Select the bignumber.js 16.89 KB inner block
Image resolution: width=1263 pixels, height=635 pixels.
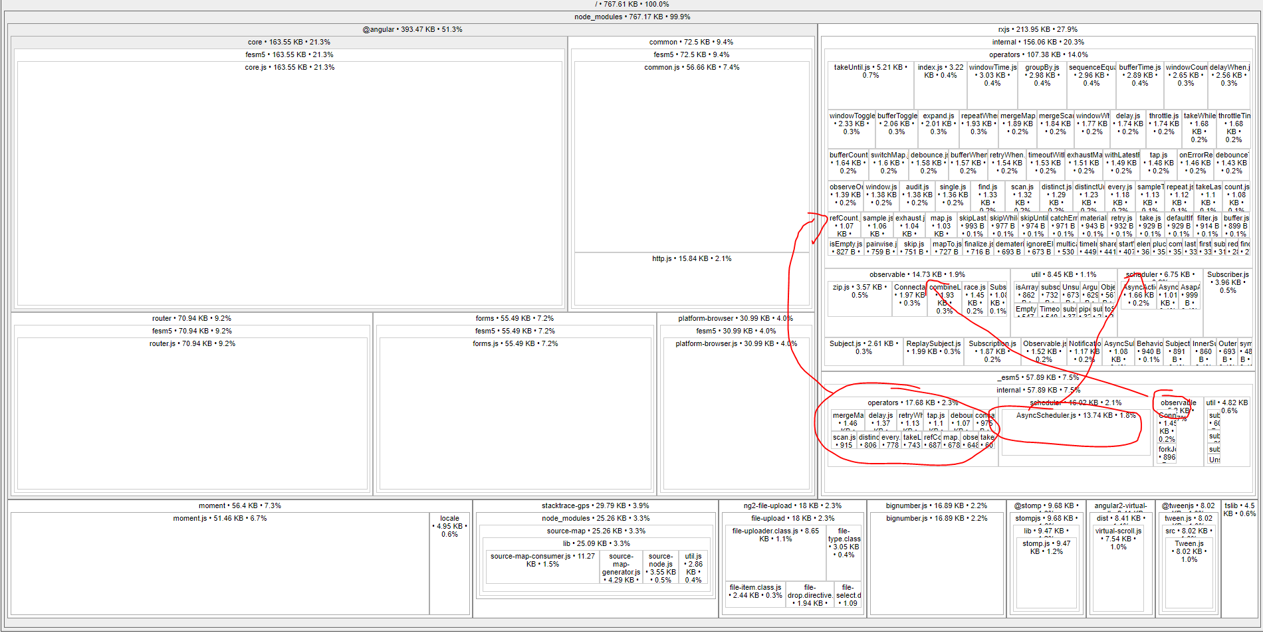pyautogui.click(x=937, y=563)
